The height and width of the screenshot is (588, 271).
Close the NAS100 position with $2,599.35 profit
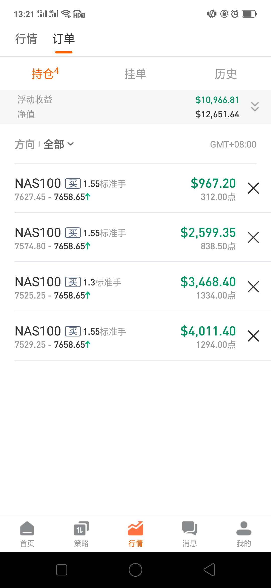tap(253, 237)
